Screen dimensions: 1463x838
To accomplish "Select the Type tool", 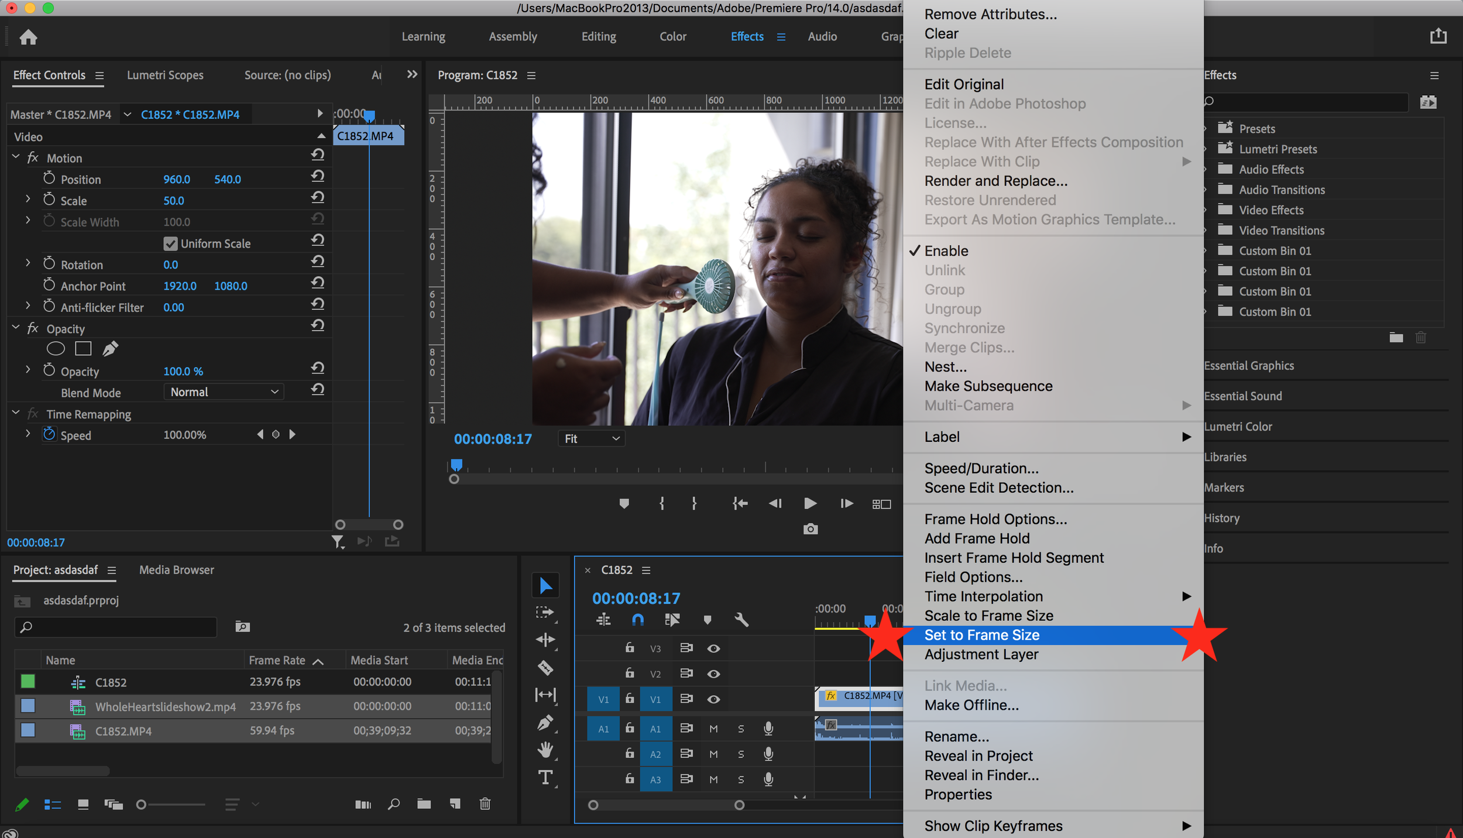I will point(545,777).
